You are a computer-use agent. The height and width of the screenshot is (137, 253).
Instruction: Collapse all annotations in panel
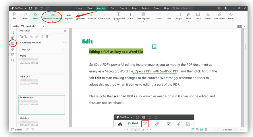[x=26, y=37]
